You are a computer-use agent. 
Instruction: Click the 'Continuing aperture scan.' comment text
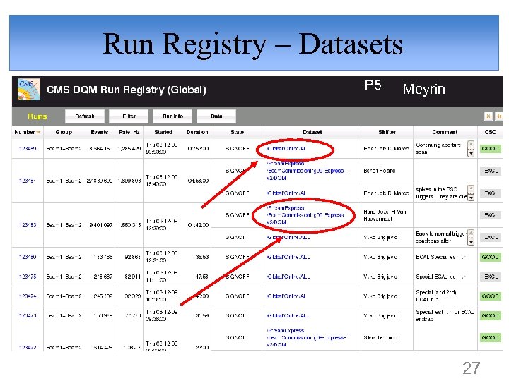[x=438, y=148]
